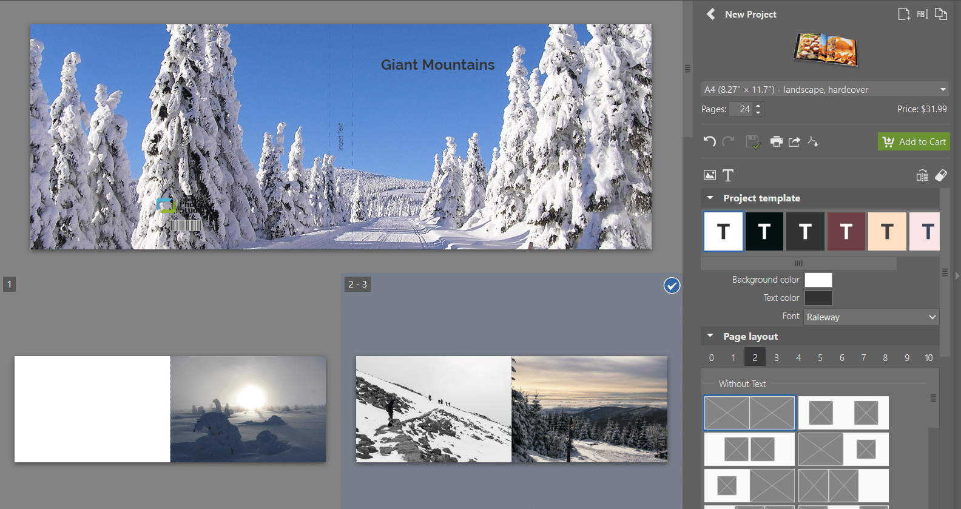961x509 pixels.
Task: Select the layout tab for 3 photos
Action: [777, 357]
